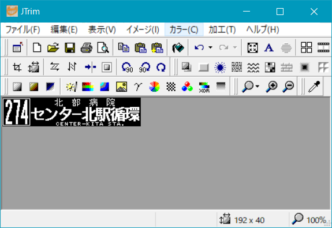Click the blue gradient posterize icon
The width and height of the screenshot is (332, 228).
[105, 87]
